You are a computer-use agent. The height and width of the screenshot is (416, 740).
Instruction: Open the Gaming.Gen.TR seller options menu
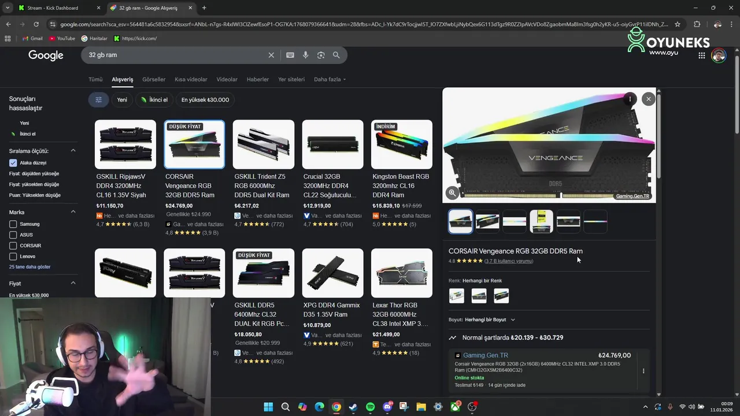pyautogui.click(x=643, y=371)
